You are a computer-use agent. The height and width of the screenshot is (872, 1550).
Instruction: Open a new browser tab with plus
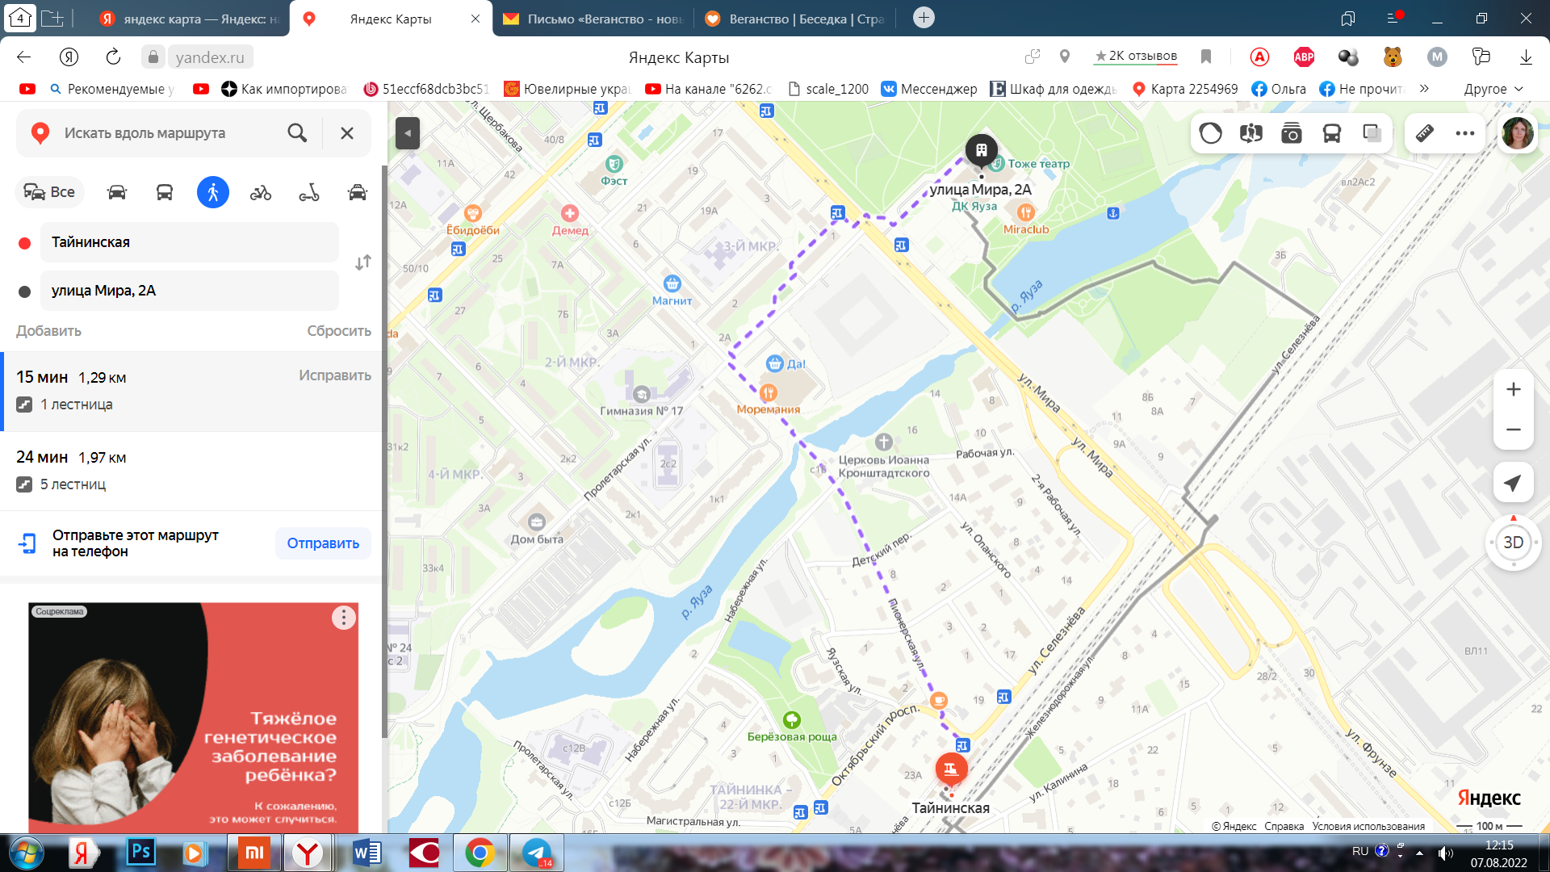[x=924, y=18]
